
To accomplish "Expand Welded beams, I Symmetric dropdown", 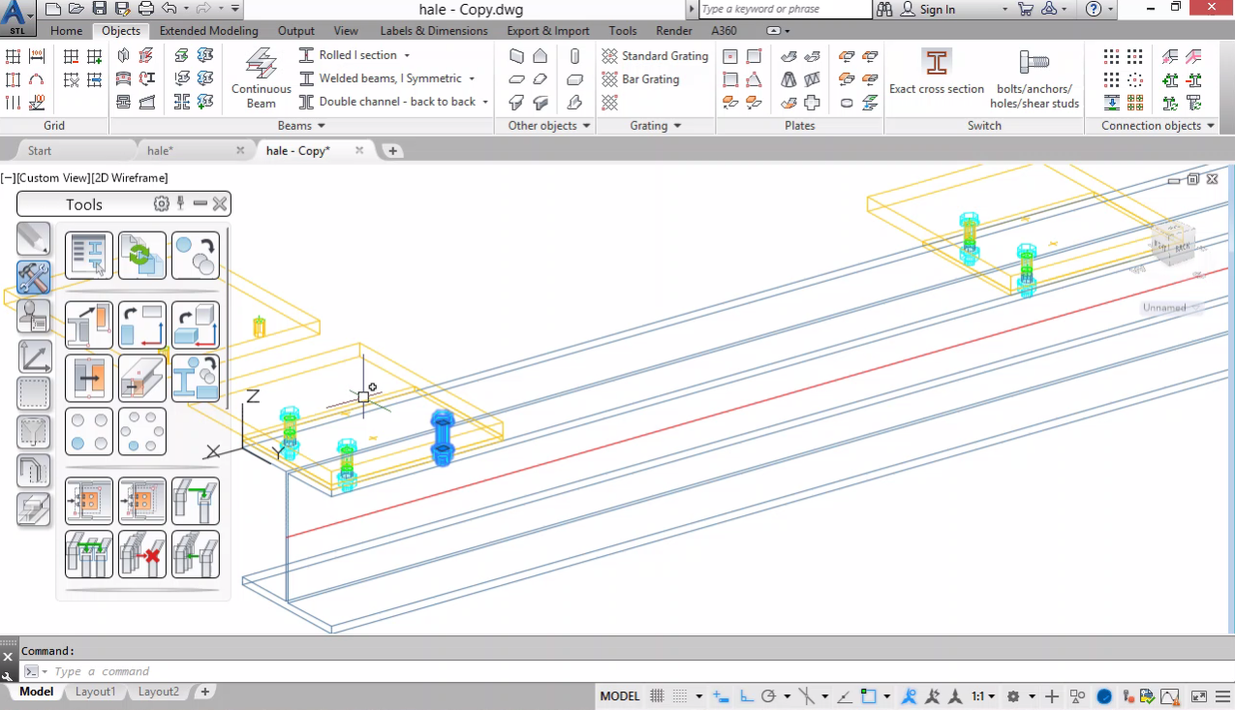I will click(x=472, y=78).
